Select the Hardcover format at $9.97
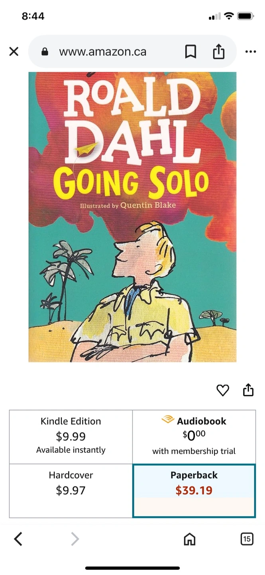Screen dimensions: 265x575 coord(71,491)
